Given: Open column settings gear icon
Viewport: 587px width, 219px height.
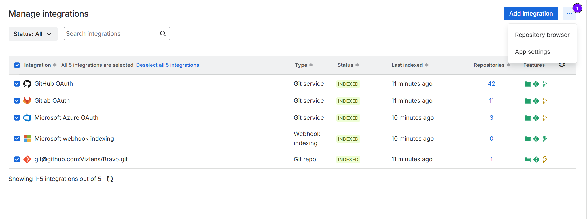Looking at the screenshot, I should (x=562, y=65).
